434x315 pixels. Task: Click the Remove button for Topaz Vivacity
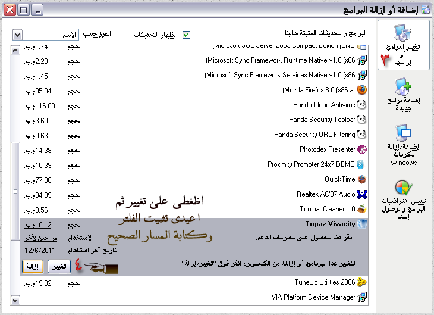click(x=33, y=266)
